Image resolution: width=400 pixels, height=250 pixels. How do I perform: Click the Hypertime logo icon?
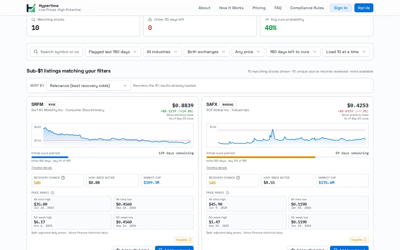(31, 8)
